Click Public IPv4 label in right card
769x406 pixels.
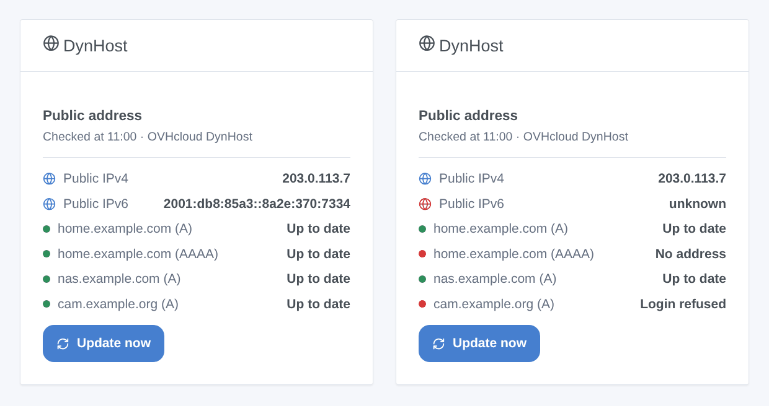pyautogui.click(x=471, y=179)
